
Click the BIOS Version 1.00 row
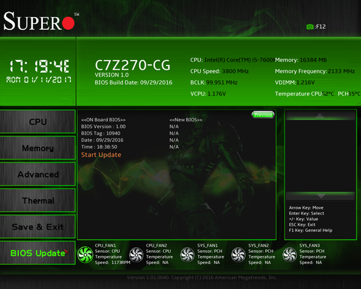[x=103, y=127]
